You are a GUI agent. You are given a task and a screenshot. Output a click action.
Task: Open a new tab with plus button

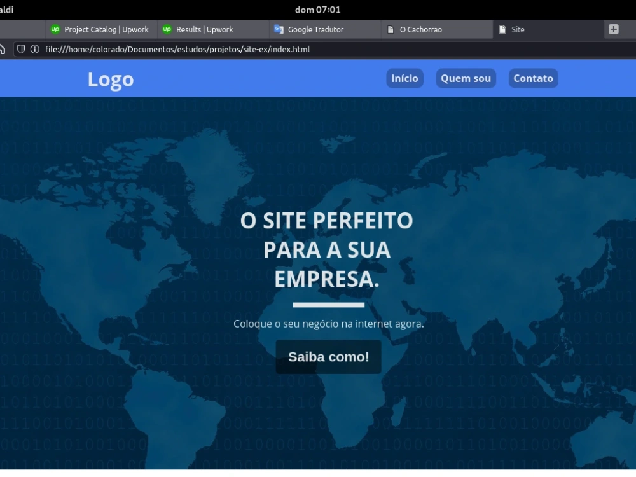coord(613,29)
